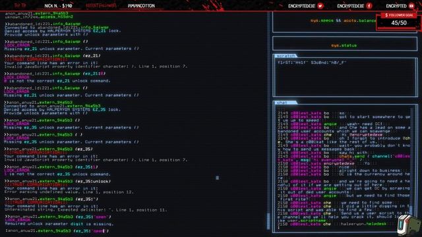Click the '{ez_21:0}' command line
The image size is (422, 237).
click(55, 74)
